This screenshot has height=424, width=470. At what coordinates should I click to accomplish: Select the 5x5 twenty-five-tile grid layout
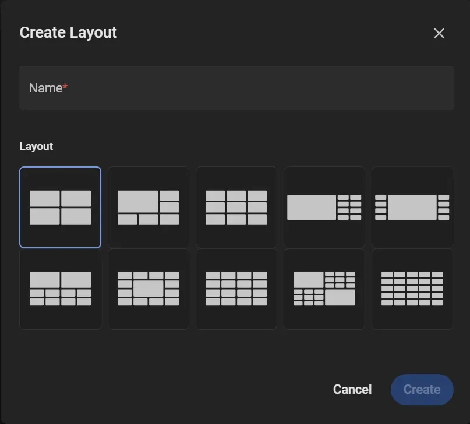click(412, 289)
